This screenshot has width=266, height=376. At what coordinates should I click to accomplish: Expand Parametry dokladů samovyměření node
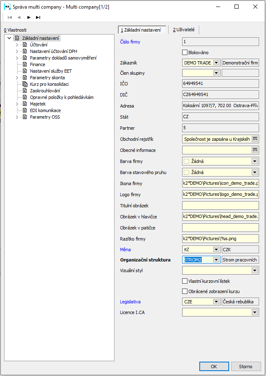(x=17, y=58)
